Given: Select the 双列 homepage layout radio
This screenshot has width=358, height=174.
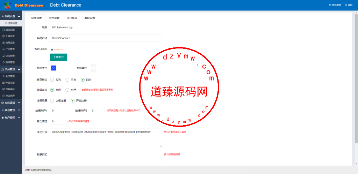Looking at the screenshot, I should (52, 80).
